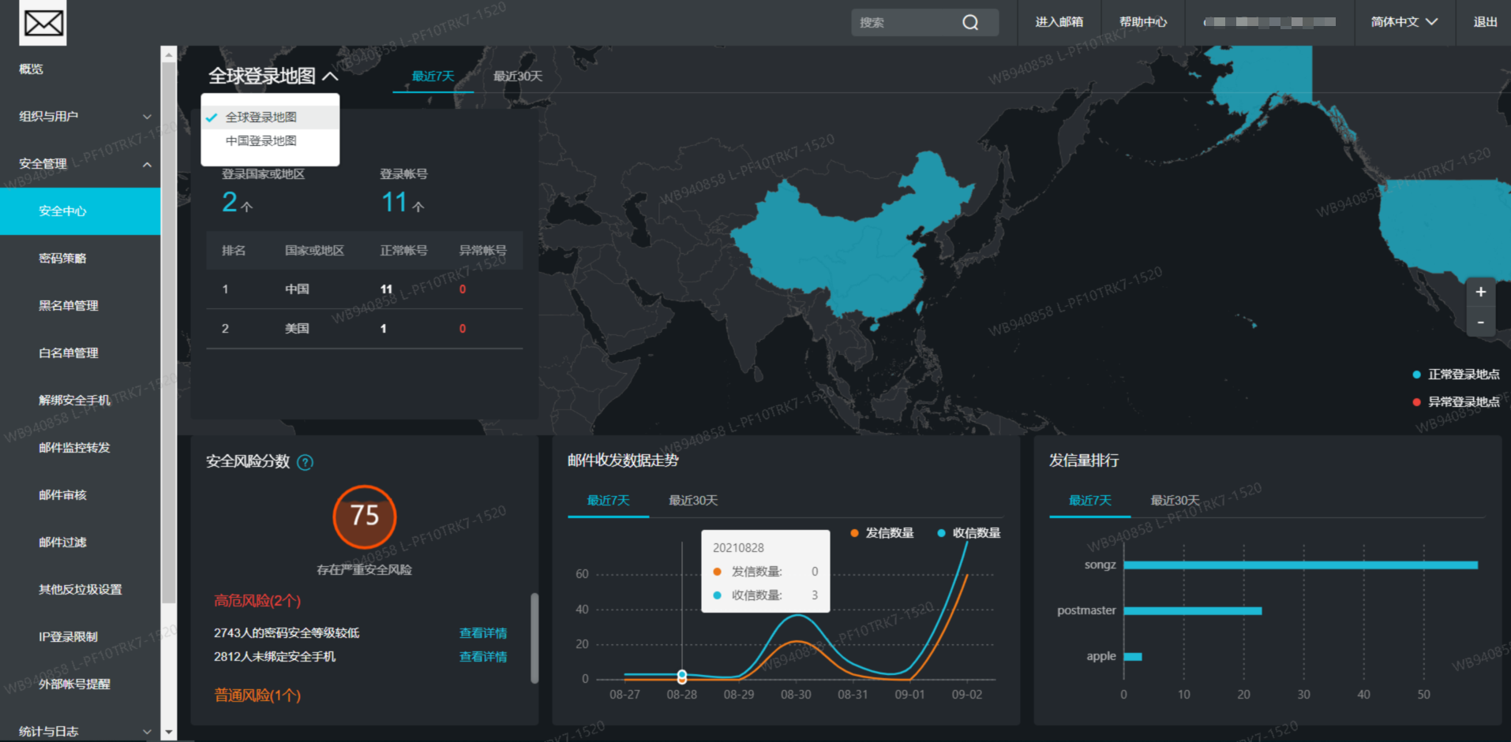The image size is (1511, 742).
Task: Click the sidebar scrollbar up arrow
Action: [168, 54]
